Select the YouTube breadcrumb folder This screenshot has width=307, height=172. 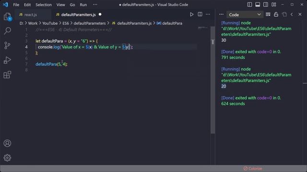click(50, 23)
